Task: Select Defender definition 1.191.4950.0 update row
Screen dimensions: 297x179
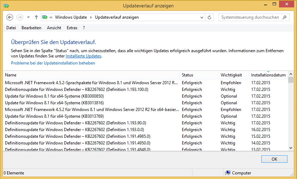Action: coord(145,143)
